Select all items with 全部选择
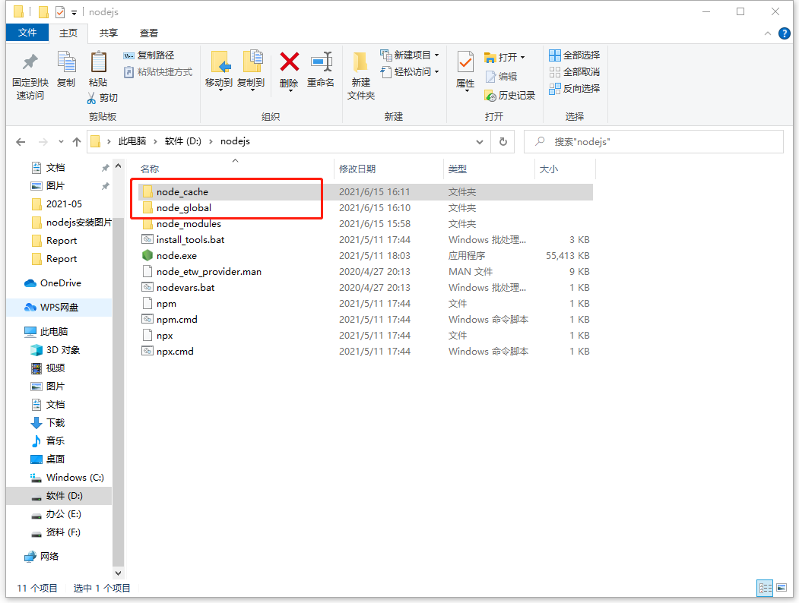799x603 pixels. [574, 54]
